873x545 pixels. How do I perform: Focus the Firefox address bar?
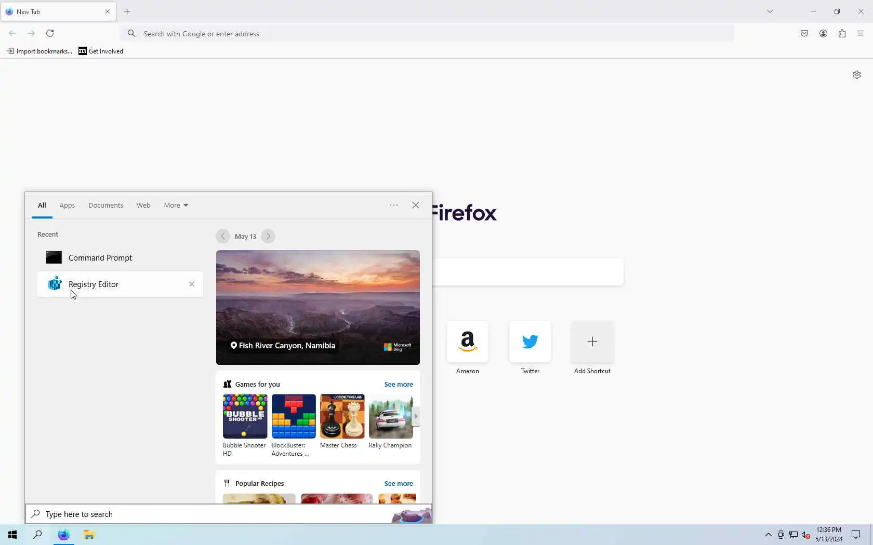pos(427,34)
